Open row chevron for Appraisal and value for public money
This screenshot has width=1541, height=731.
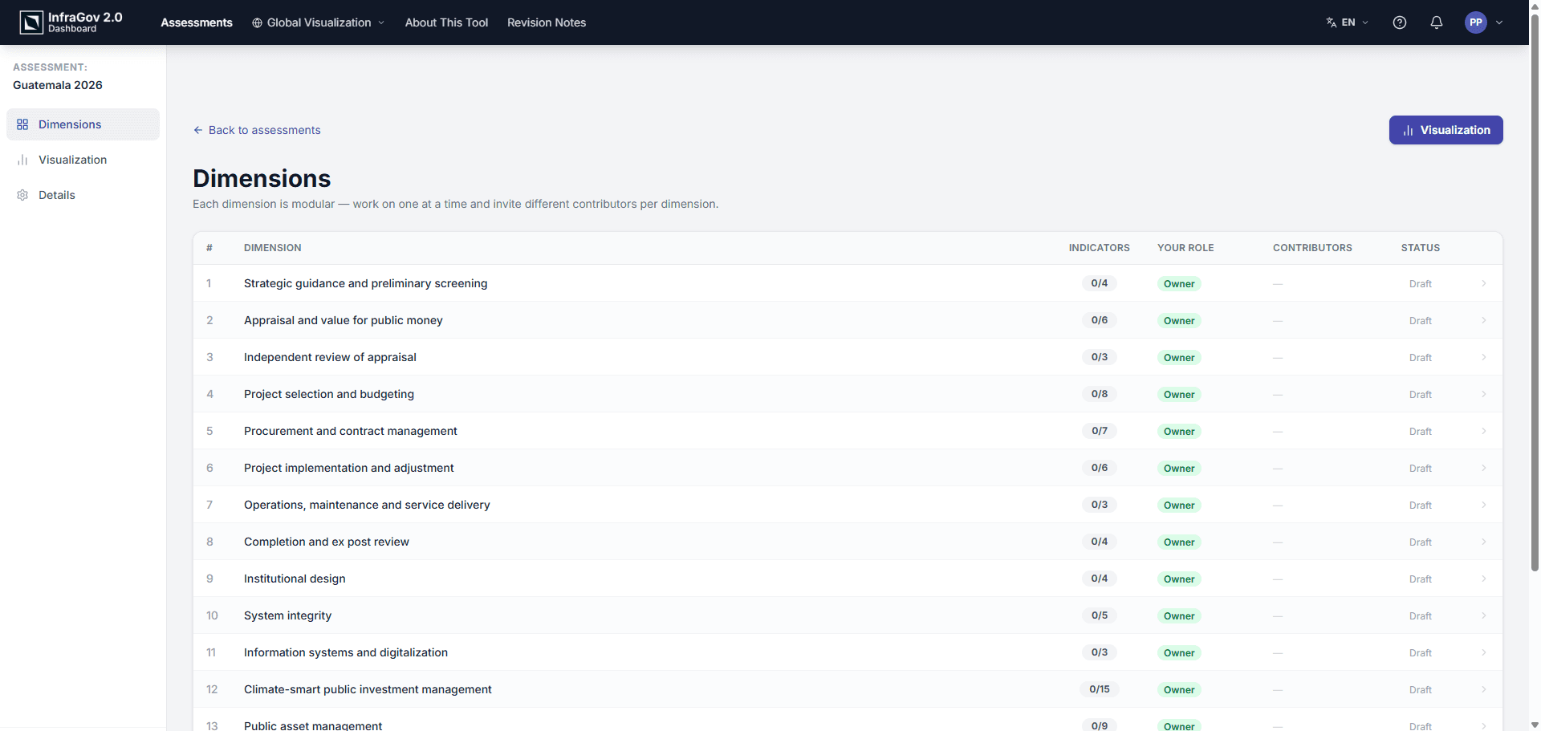click(1483, 320)
